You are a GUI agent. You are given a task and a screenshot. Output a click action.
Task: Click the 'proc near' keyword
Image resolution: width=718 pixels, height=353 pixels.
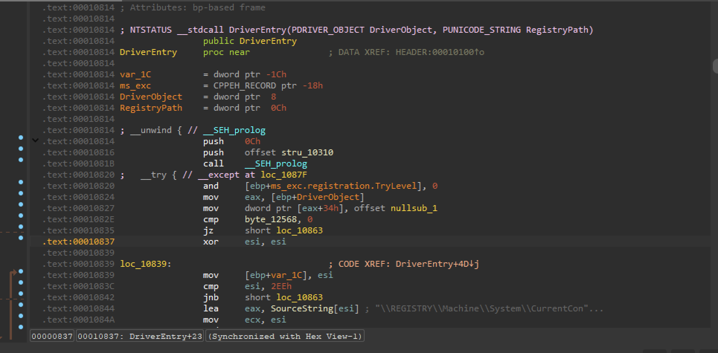pyautogui.click(x=227, y=52)
